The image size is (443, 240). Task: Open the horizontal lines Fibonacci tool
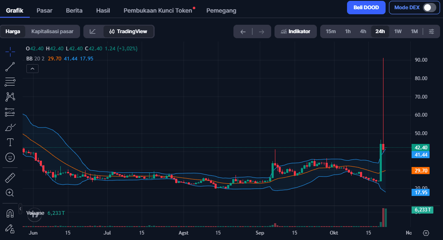click(x=10, y=82)
